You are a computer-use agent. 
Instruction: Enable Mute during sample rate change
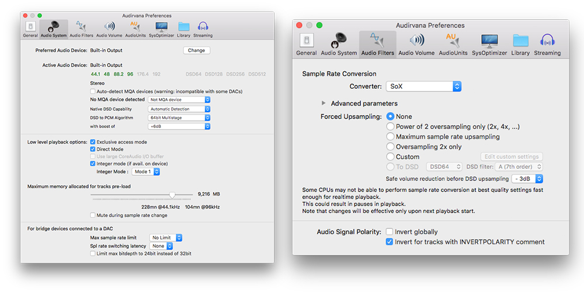click(x=93, y=215)
